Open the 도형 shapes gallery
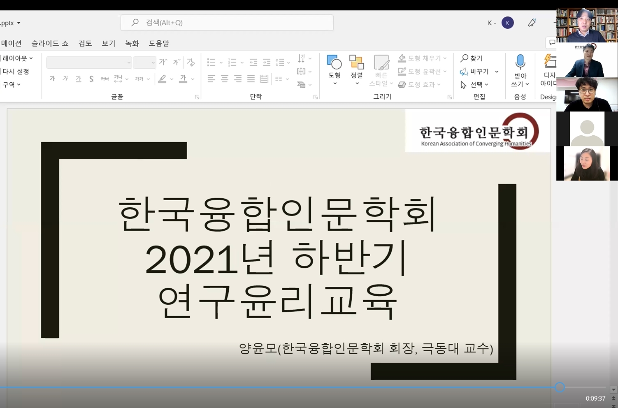The width and height of the screenshot is (618, 408). (335, 70)
